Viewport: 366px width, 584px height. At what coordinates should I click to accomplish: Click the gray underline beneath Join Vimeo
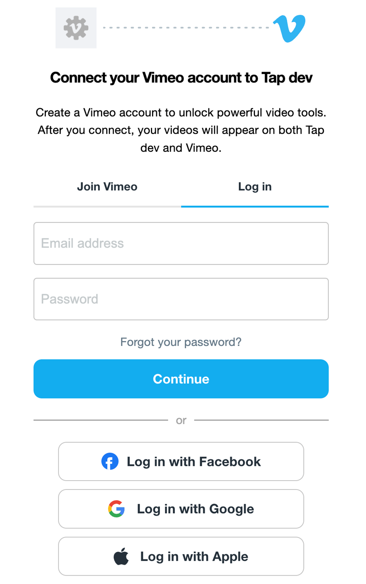click(x=107, y=206)
